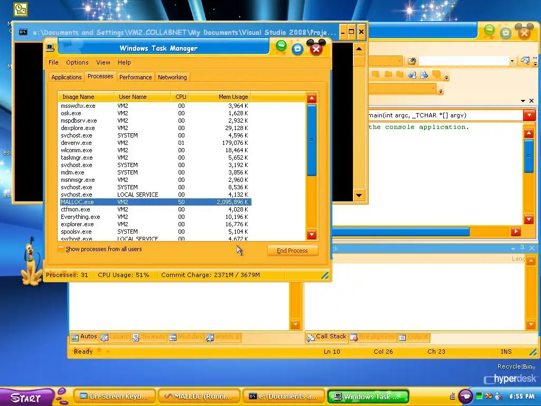Activate MALLOC (Running) taskbar button
The image size is (541, 406).
[x=199, y=396]
